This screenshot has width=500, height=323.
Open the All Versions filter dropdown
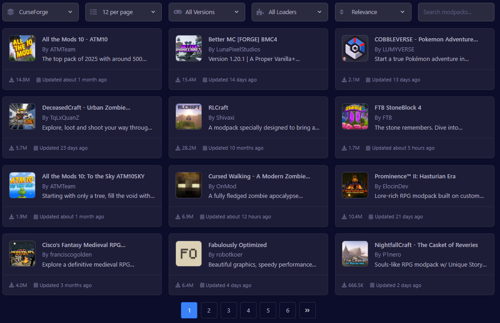(x=206, y=12)
